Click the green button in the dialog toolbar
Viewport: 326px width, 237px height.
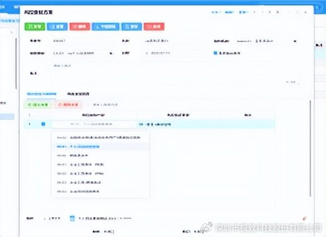click(x=35, y=26)
